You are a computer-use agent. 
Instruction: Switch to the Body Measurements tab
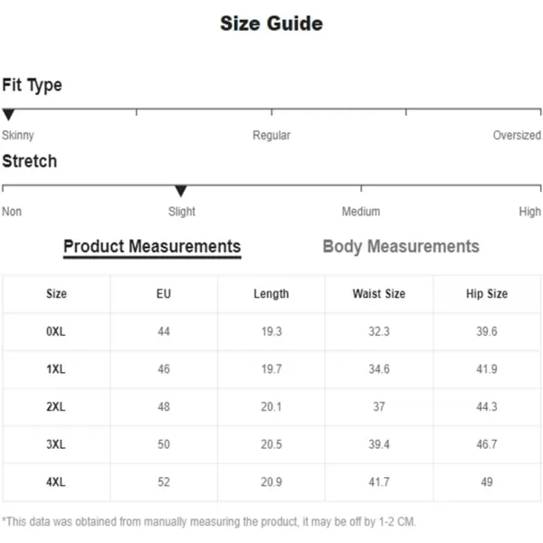click(x=401, y=247)
